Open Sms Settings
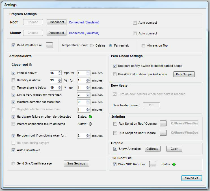This screenshot has height=191, width=210. (x=76, y=163)
